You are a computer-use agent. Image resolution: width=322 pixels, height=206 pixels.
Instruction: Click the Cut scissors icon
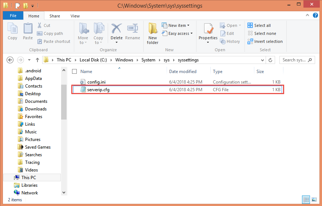pyautogui.click(x=39, y=25)
